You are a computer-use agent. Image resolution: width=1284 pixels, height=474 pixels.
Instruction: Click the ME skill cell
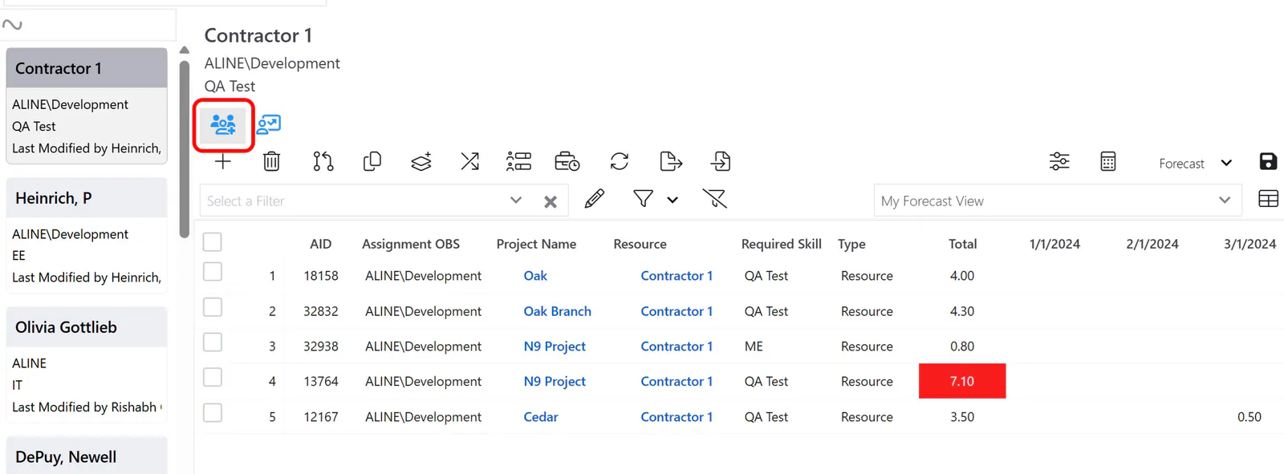point(754,346)
